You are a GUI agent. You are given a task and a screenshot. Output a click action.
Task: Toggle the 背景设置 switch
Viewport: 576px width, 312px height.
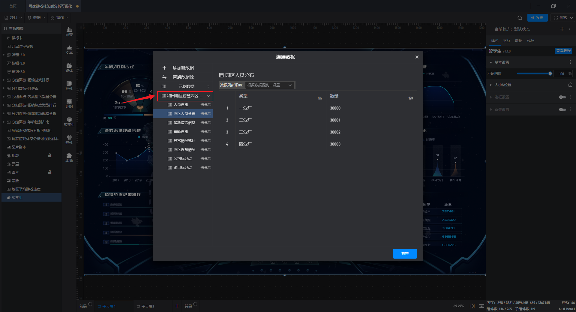pos(562,109)
